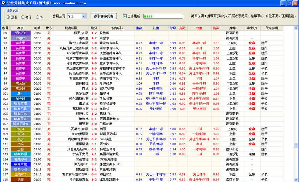Screen dimensions: 299x182
Task: Click the 1.26 index value
Action: coord(216,129)
